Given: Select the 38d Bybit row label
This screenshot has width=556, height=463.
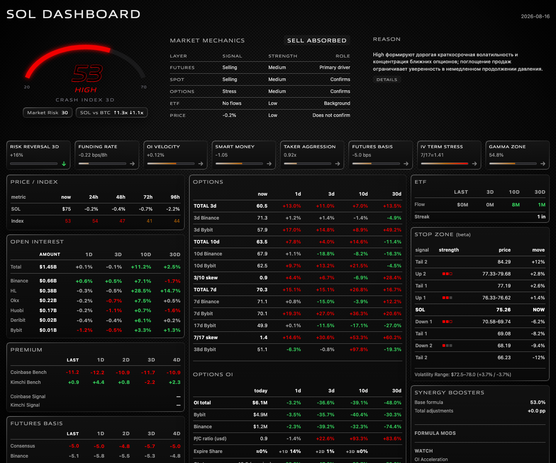Looking at the screenshot, I should pyautogui.click(x=205, y=350).
